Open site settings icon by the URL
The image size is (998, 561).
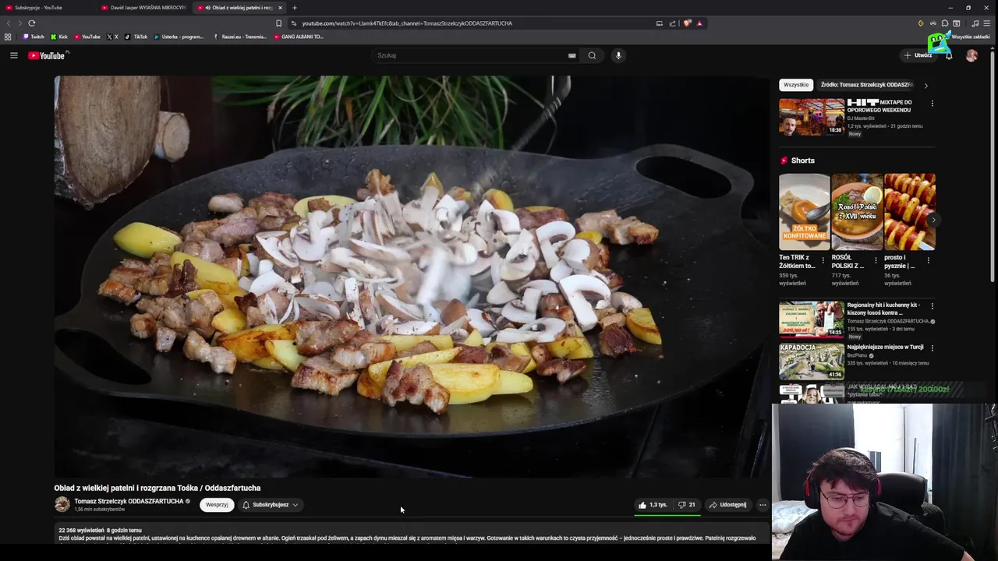294,23
